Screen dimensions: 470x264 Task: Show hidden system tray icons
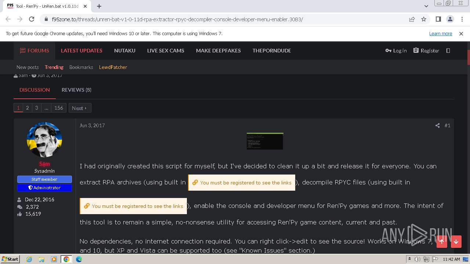coord(409,259)
